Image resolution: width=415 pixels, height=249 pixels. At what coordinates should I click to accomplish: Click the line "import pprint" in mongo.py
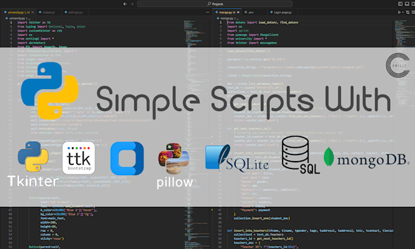coord(238,31)
